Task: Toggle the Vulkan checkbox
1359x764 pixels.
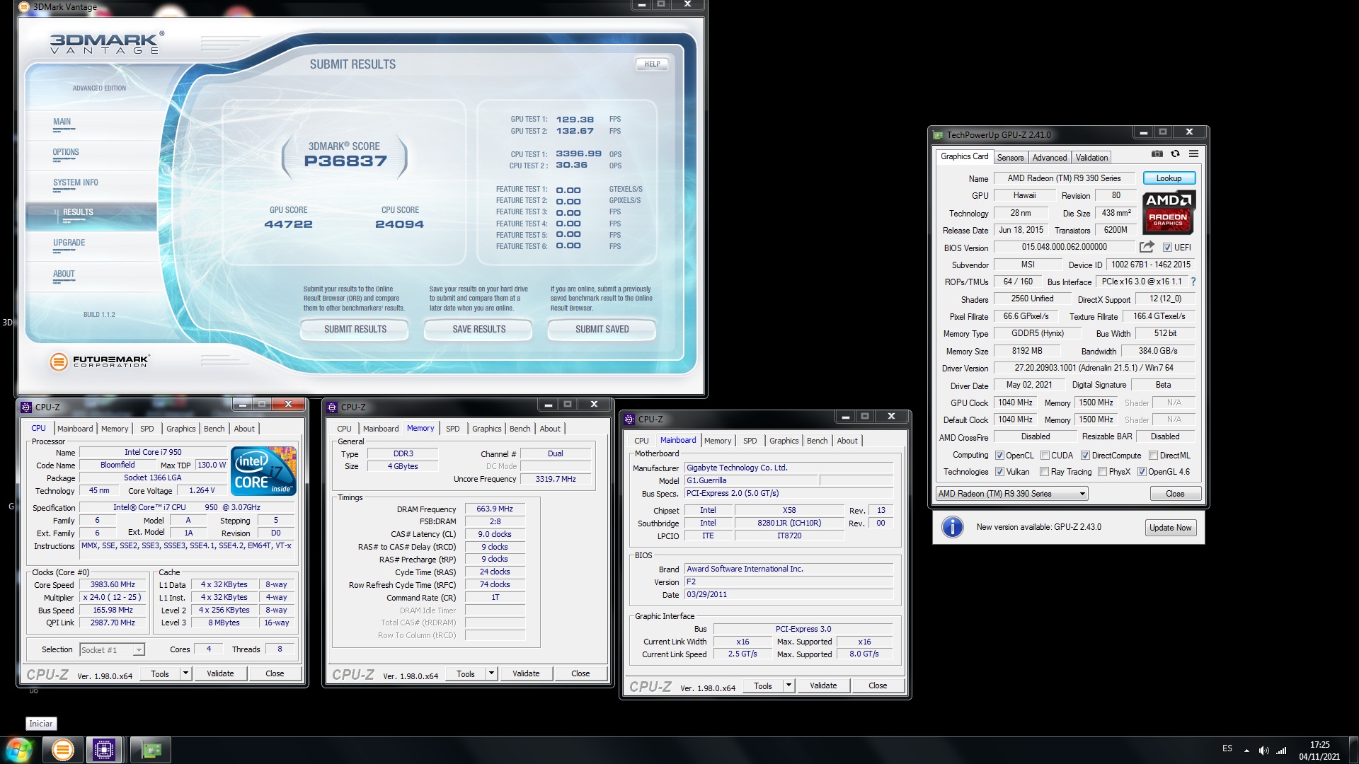Action: (999, 472)
